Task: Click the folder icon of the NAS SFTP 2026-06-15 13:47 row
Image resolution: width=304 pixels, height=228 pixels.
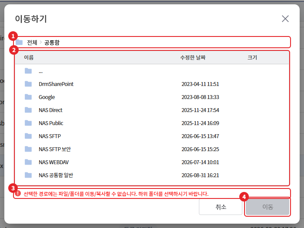Action: pos(28,136)
